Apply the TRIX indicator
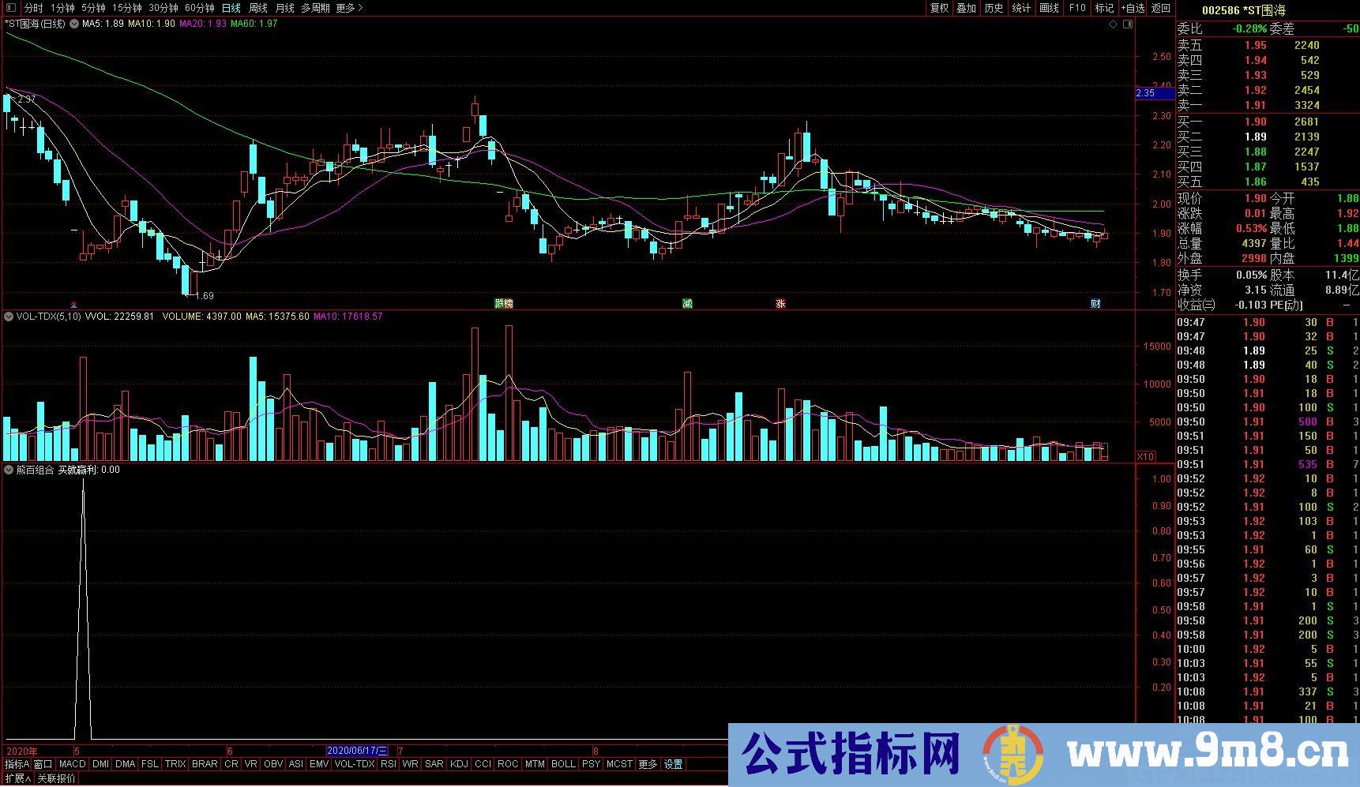This screenshot has height=787, width=1360. coord(175,764)
